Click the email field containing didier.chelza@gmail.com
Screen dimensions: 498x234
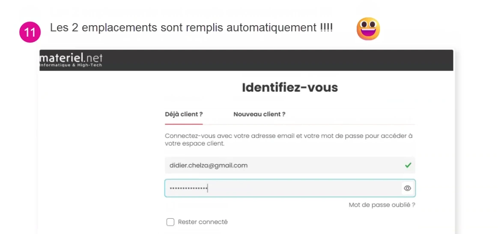pos(289,165)
